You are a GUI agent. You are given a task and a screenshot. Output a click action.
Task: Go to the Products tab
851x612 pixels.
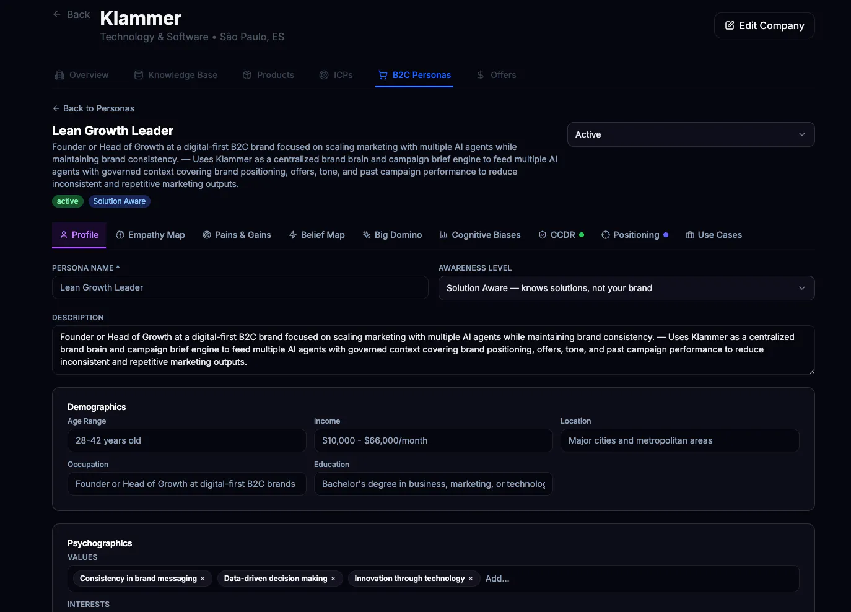click(268, 75)
